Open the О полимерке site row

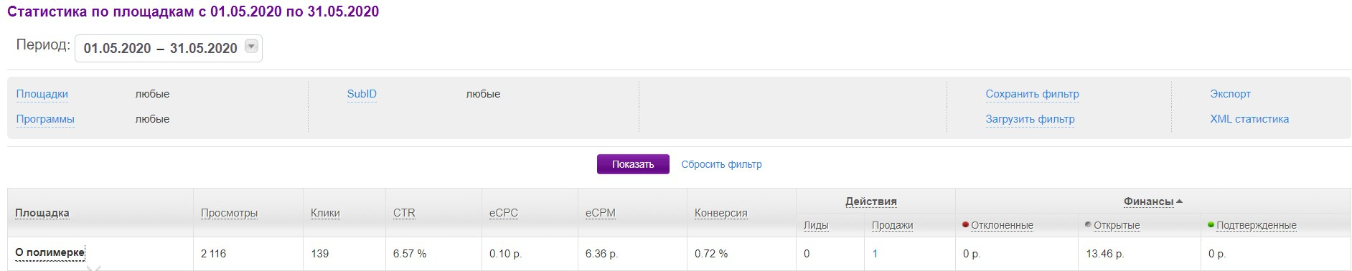(x=50, y=252)
